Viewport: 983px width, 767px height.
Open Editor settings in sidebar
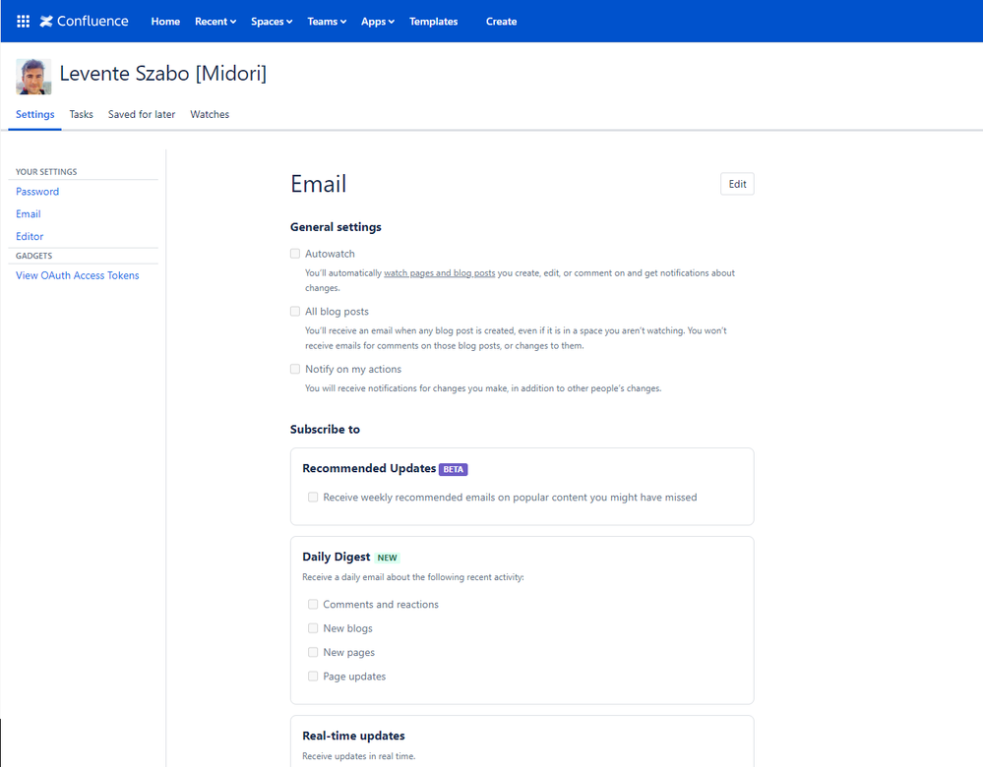[x=30, y=236]
